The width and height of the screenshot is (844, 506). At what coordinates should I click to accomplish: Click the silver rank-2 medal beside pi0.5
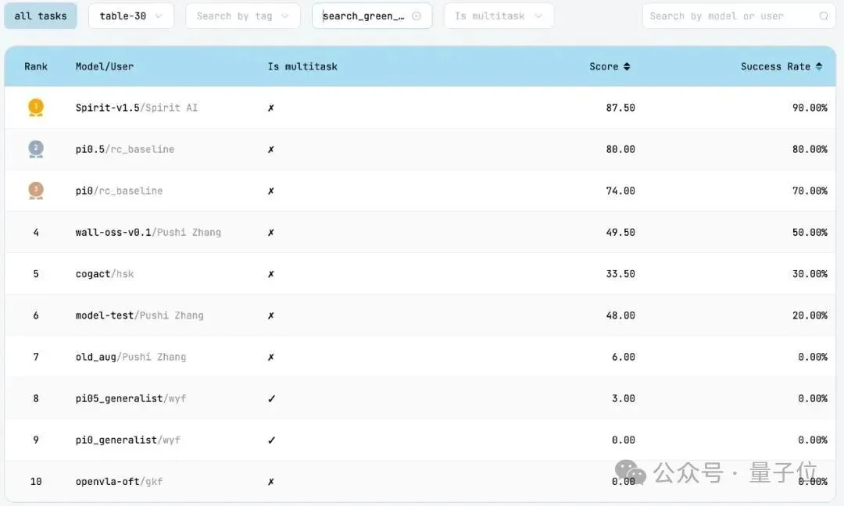pyautogui.click(x=35, y=148)
